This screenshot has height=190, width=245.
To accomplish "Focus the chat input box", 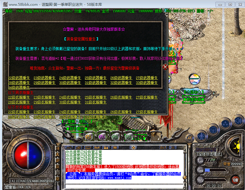I will pos(124,186).
